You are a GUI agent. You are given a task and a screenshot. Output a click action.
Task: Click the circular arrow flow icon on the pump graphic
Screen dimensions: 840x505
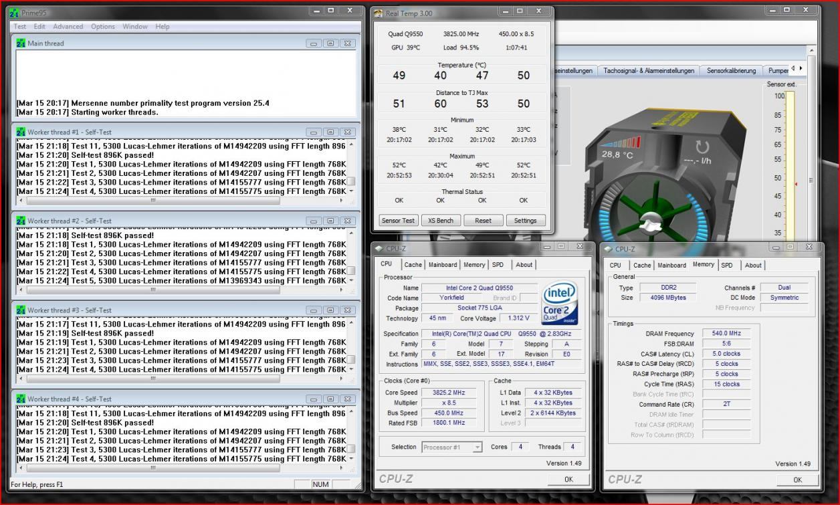(x=702, y=146)
